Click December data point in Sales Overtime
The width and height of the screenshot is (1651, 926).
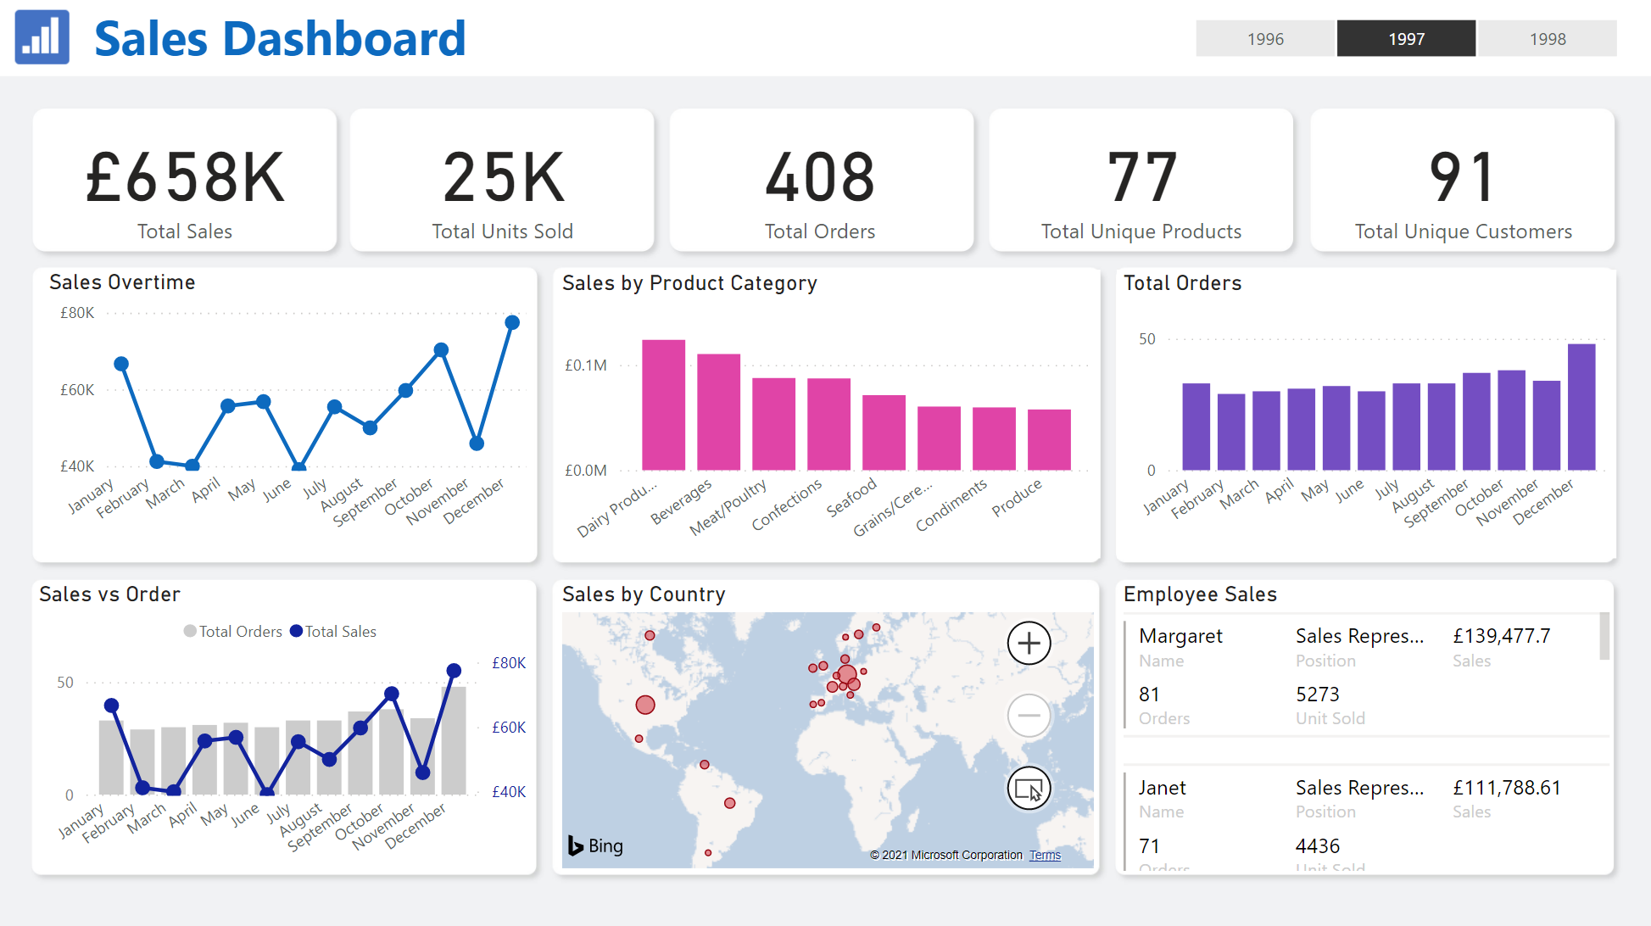pos(512,322)
